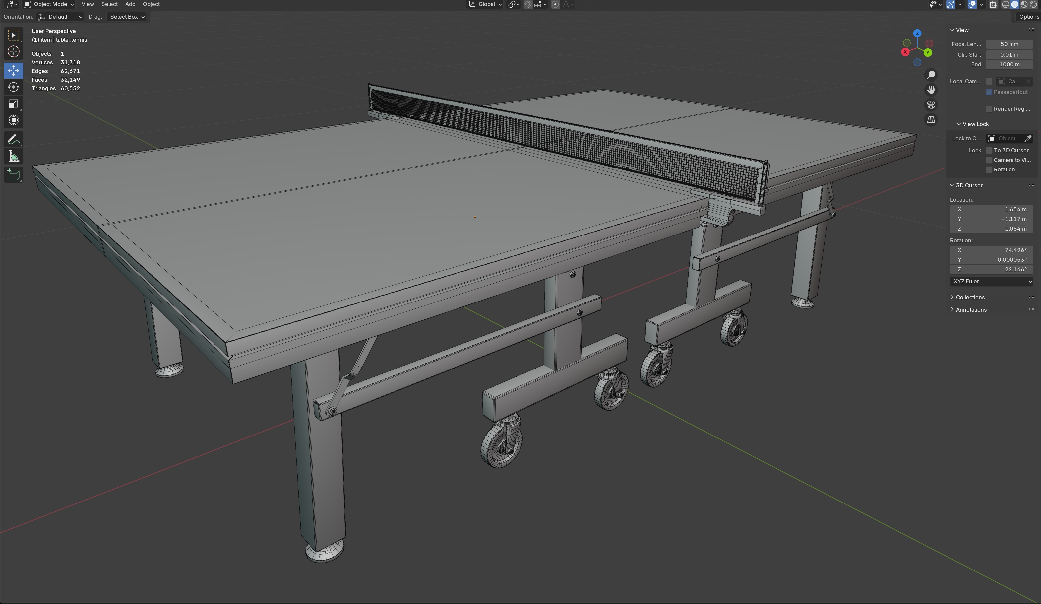Click the Options button

(x=1028, y=17)
